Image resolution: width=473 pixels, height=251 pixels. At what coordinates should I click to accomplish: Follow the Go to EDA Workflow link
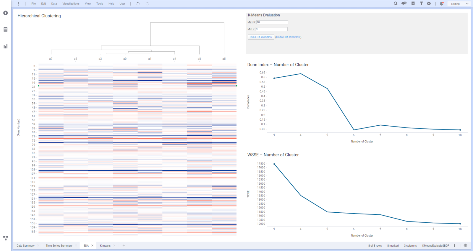pyautogui.click(x=288, y=37)
